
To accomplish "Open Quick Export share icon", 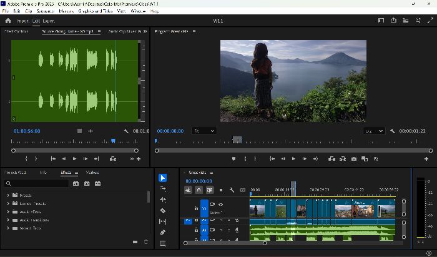I will pos(393,21).
